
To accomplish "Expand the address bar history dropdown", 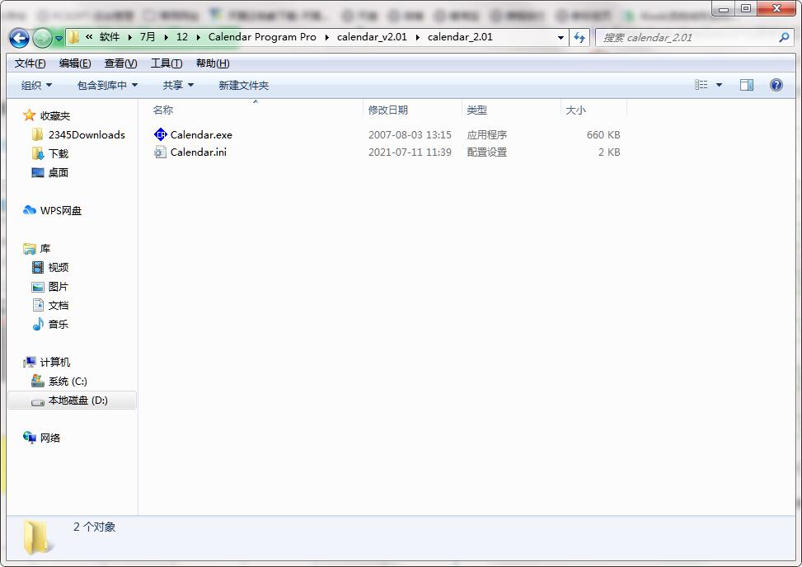I will (x=560, y=38).
